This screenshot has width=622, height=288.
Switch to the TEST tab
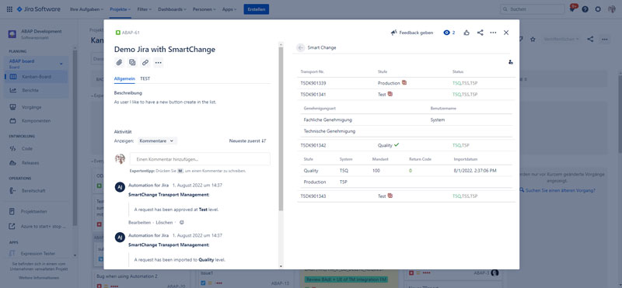point(145,79)
